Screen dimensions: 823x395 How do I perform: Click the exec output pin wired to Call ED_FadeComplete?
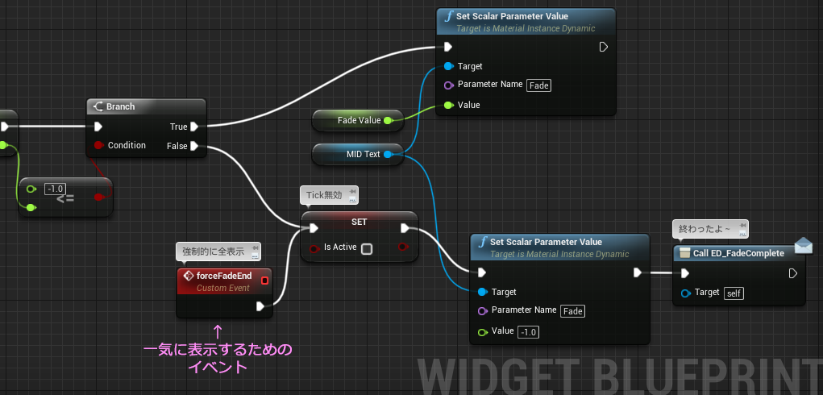(x=637, y=272)
